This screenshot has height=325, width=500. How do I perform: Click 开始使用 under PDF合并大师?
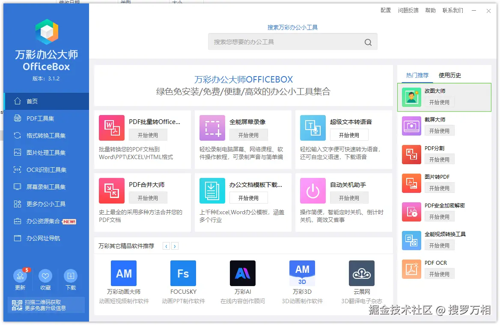(x=148, y=198)
